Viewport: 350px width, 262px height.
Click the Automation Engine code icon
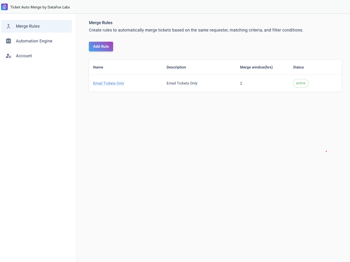(x=9, y=41)
